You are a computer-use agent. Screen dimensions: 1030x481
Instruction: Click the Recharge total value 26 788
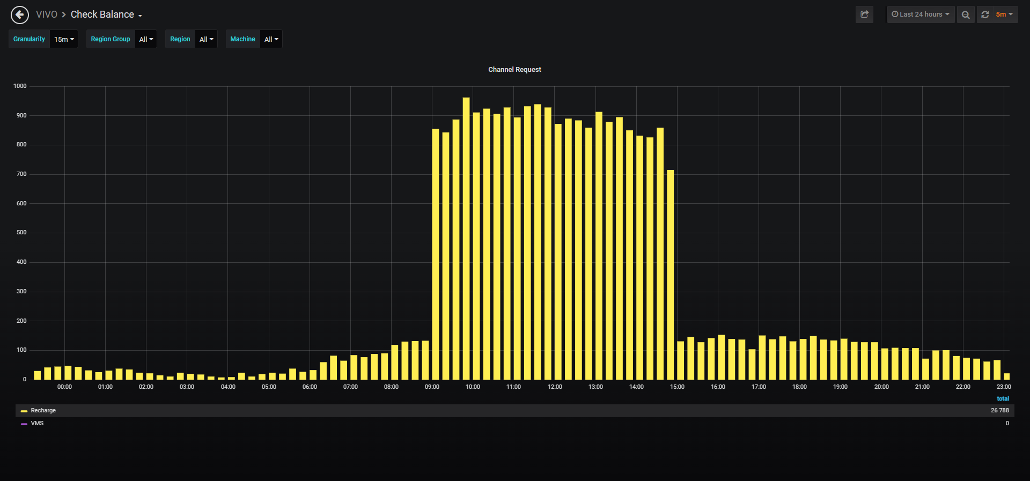click(999, 411)
